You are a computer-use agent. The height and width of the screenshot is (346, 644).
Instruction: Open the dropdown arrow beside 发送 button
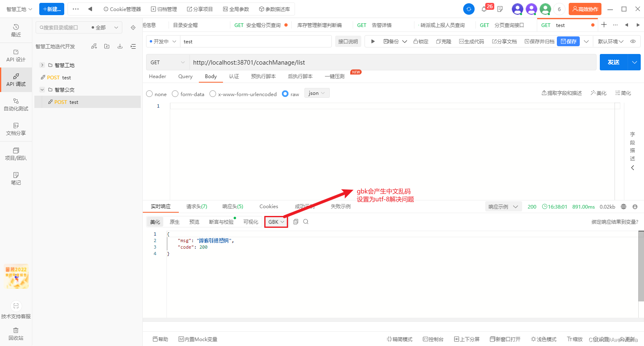click(x=634, y=62)
